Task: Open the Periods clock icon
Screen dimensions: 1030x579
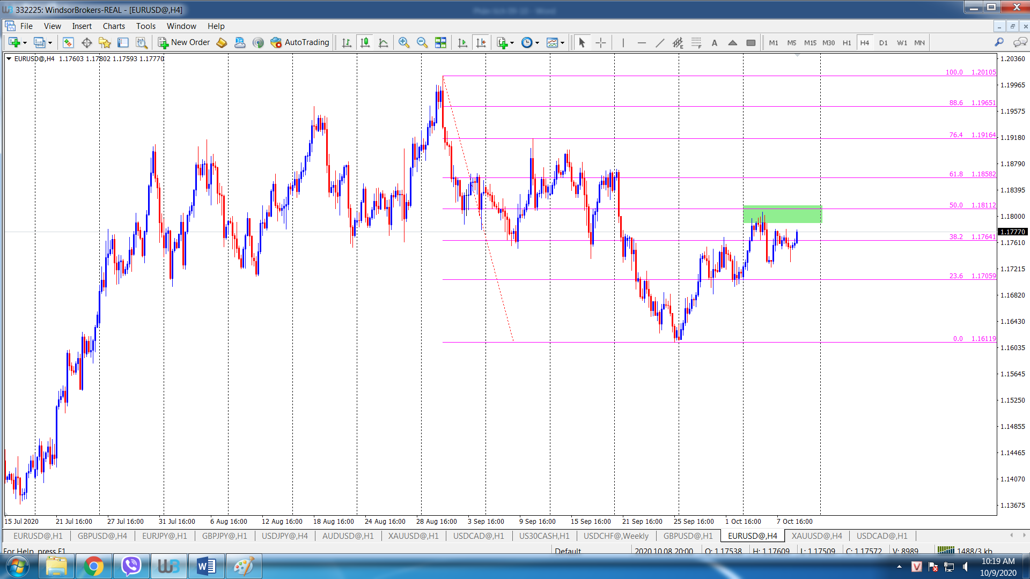Action: pos(527,42)
